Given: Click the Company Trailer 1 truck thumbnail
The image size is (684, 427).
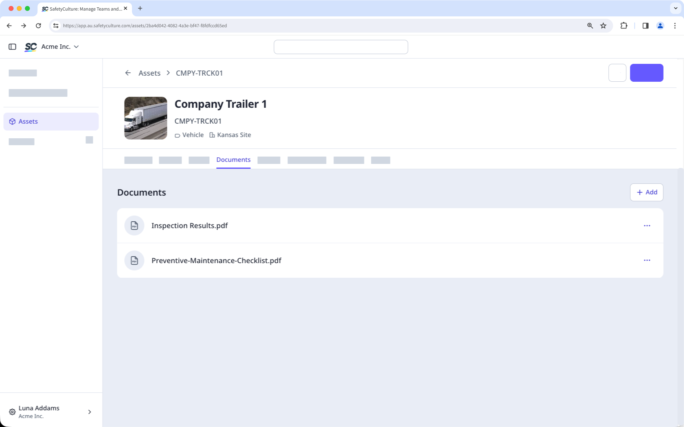Looking at the screenshot, I should [x=146, y=118].
